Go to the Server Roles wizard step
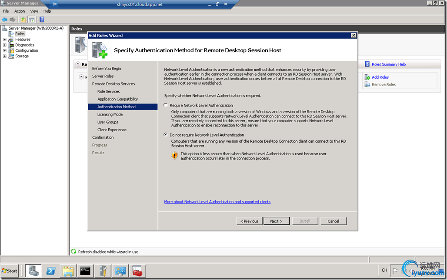This screenshot has width=447, height=280. point(103,76)
